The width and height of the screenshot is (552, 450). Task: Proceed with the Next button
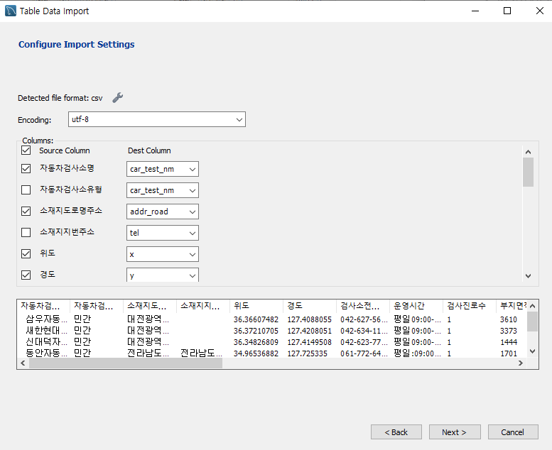[455, 432]
